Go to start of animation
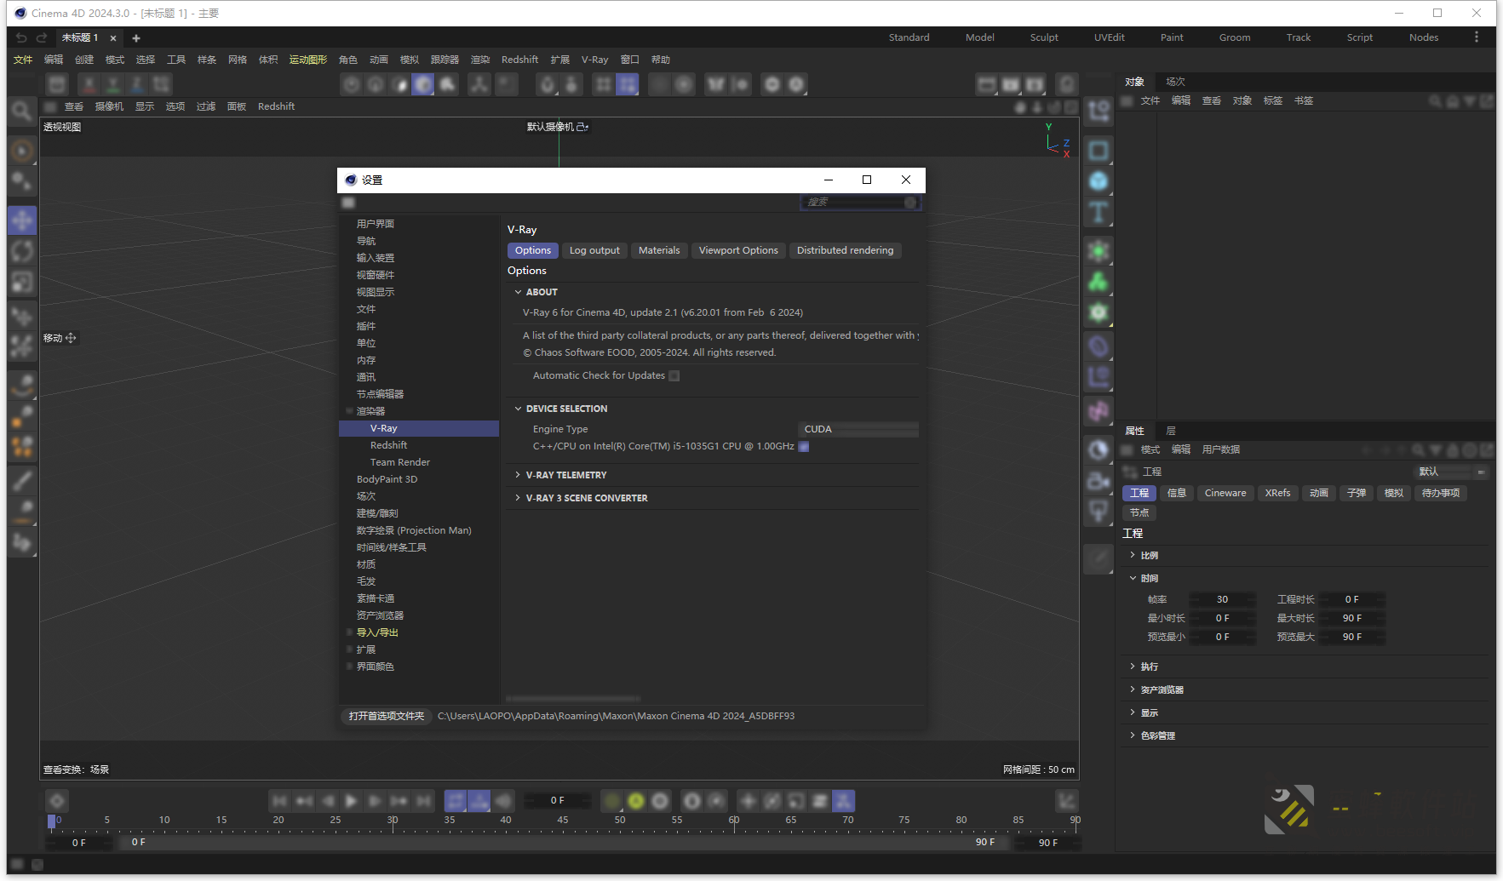This screenshot has width=1503, height=881. pos(279,801)
